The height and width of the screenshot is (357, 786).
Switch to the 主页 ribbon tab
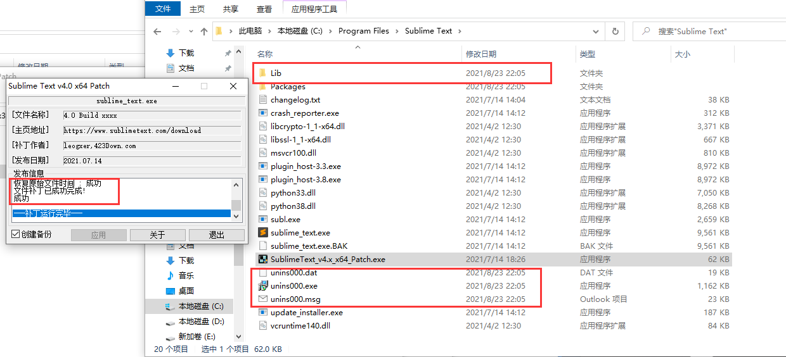click(198, 9)
